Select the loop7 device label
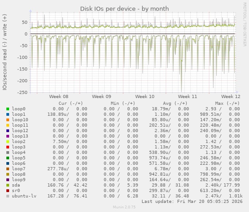This screenshot has height=212, width=249. [19, 169]
